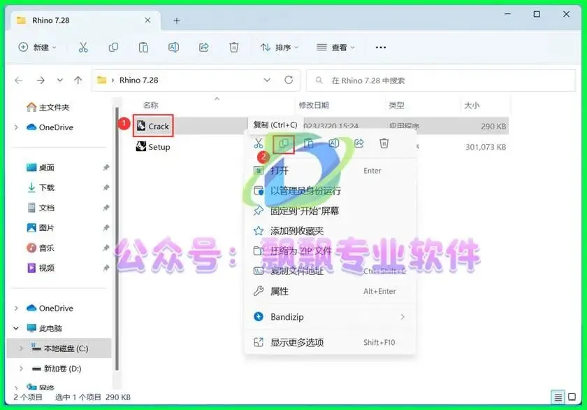Choose 属性 in context menu

point(330,291)
